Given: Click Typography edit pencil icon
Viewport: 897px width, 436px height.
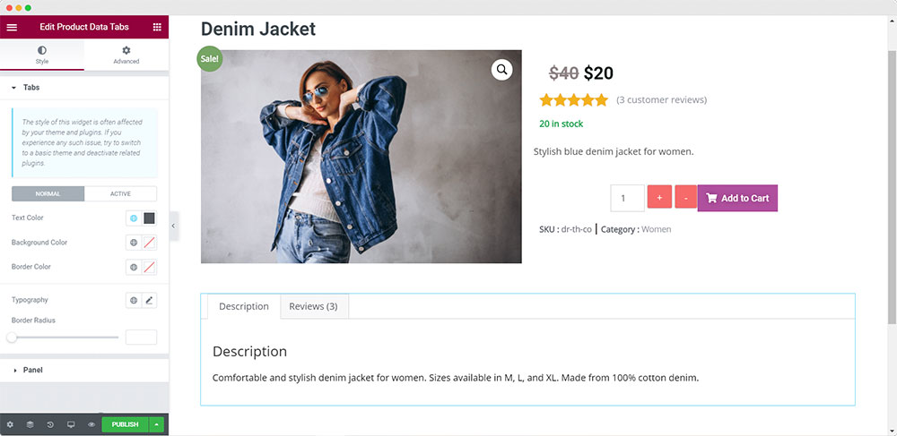Looking at the screenshot, I should pos(149,300).
